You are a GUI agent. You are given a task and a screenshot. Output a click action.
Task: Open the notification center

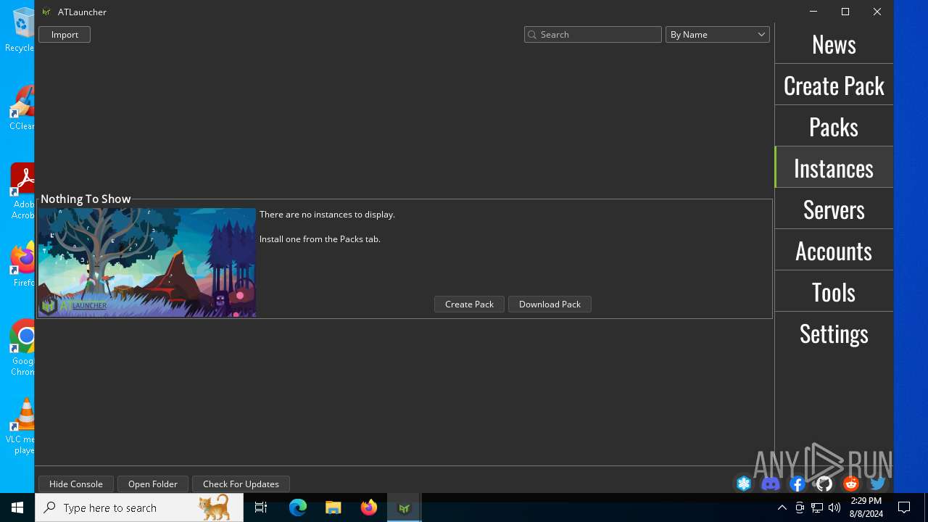tap(904, 507)
